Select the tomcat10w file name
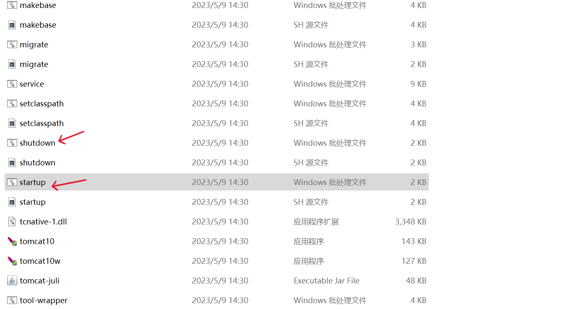The width and height of the screenshot is (581, 309). tap(40, 261)
